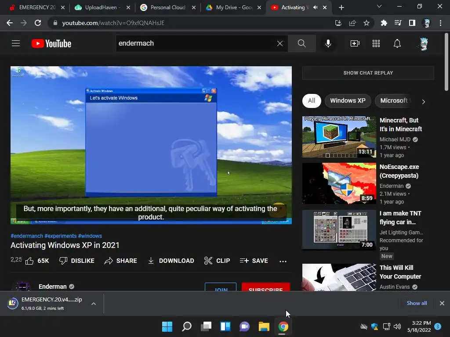Open the NoEscape.exe (Creepypasta) thumbnail
450x337 pixels.
click(x=339, y=183)
